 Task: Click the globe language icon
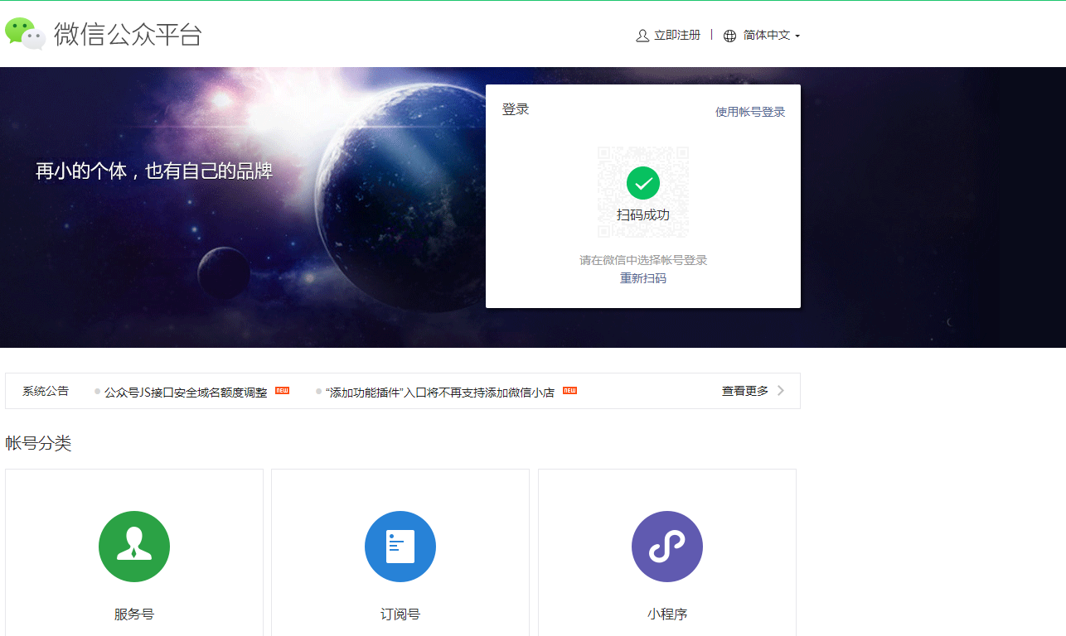pos(729,36)
